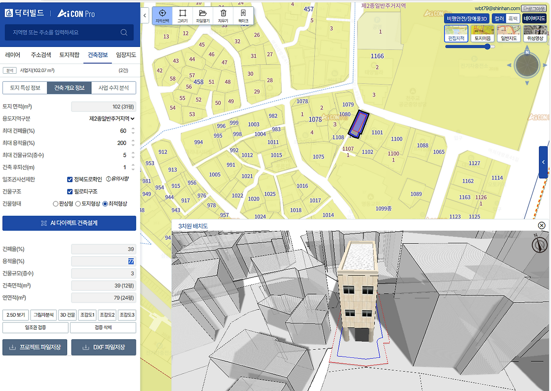Export with DXF 파일저장 button
Screen dimensions: 551x391
(104, 347)
